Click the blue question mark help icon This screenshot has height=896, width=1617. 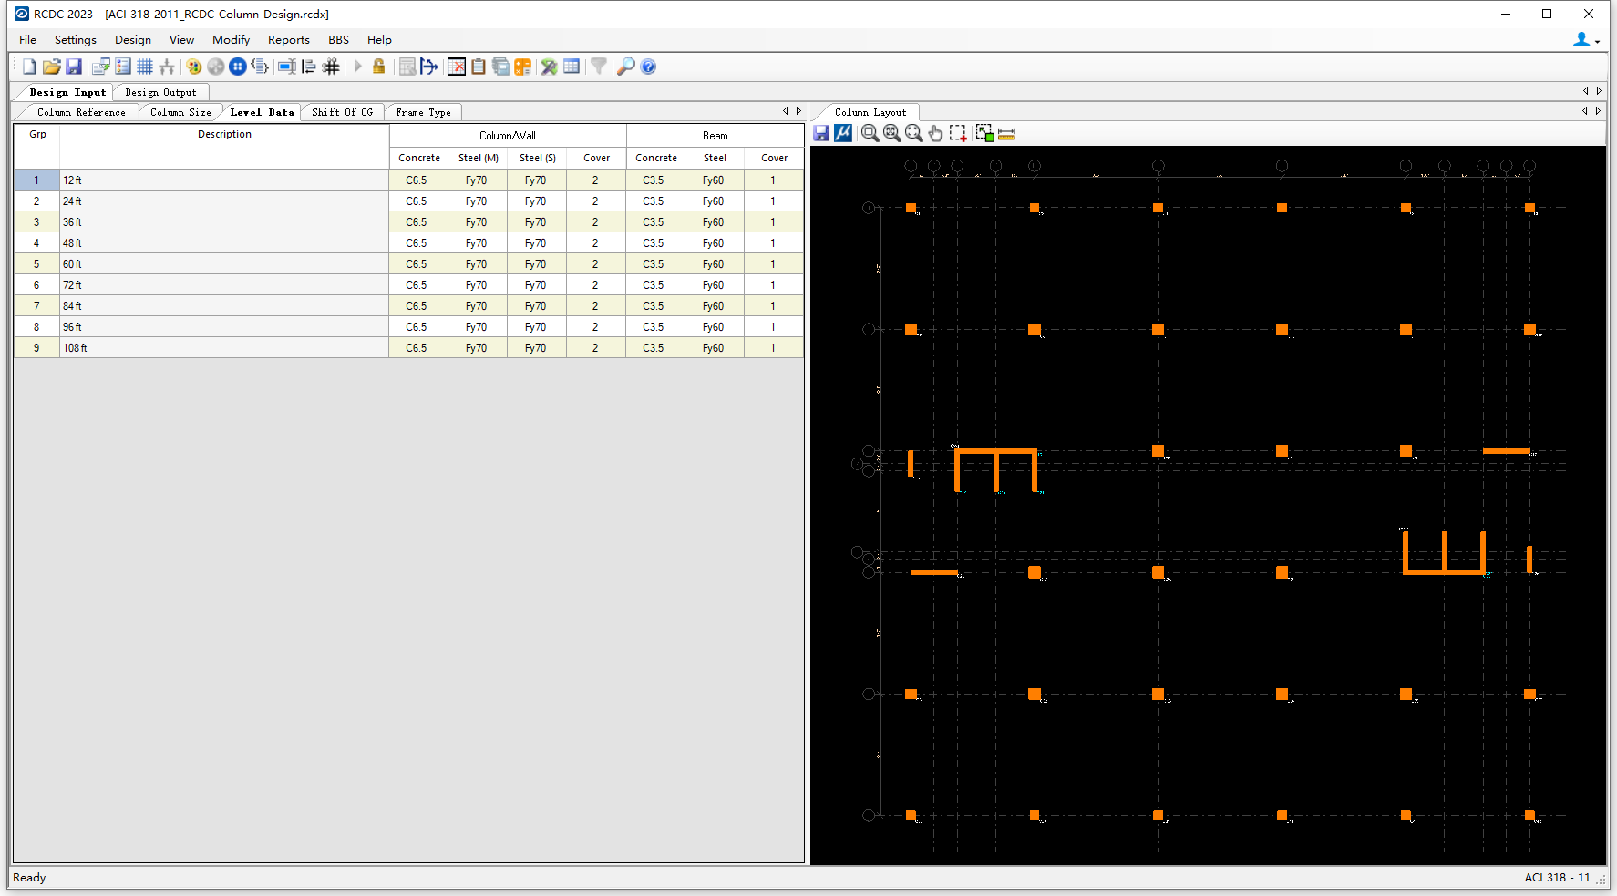[x=648, y=67]
